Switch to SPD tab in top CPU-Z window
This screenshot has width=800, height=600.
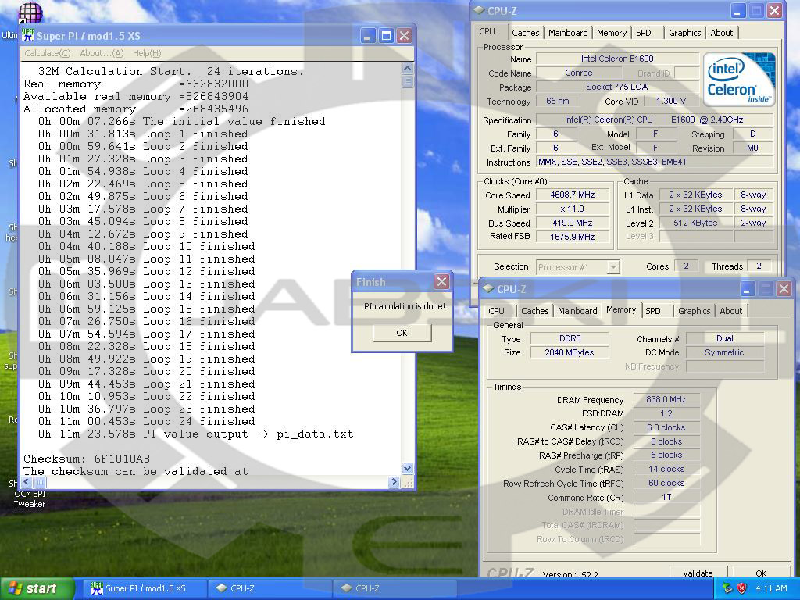tap(644, 33)
